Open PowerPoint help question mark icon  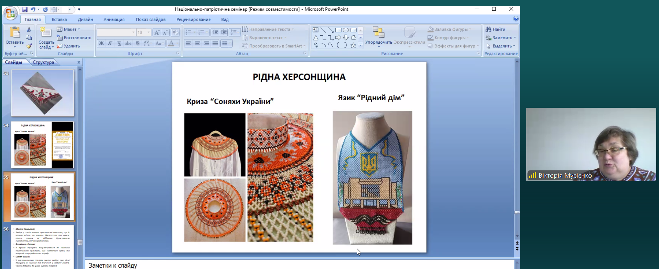pos(516,19)
